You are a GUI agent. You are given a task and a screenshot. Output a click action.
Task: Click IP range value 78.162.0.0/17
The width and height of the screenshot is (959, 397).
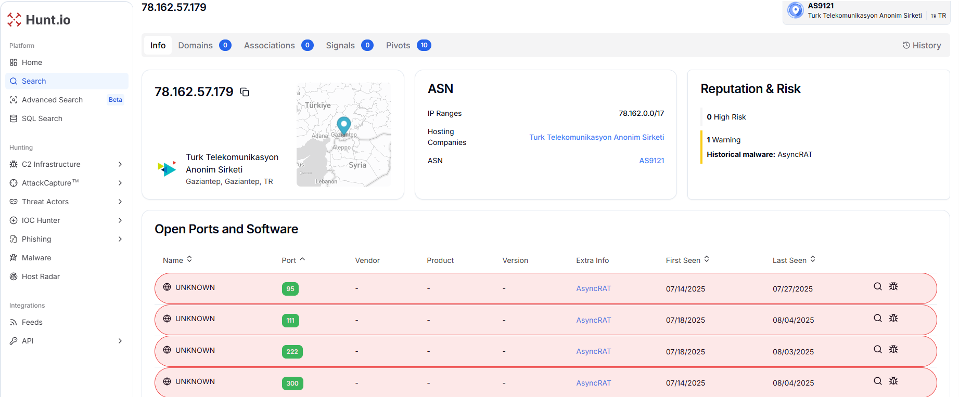coord(641,113)
